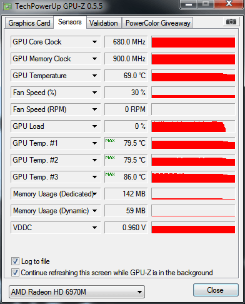Close window with the red X button
The height and width of the screenshot is (304, 245).
229,4
